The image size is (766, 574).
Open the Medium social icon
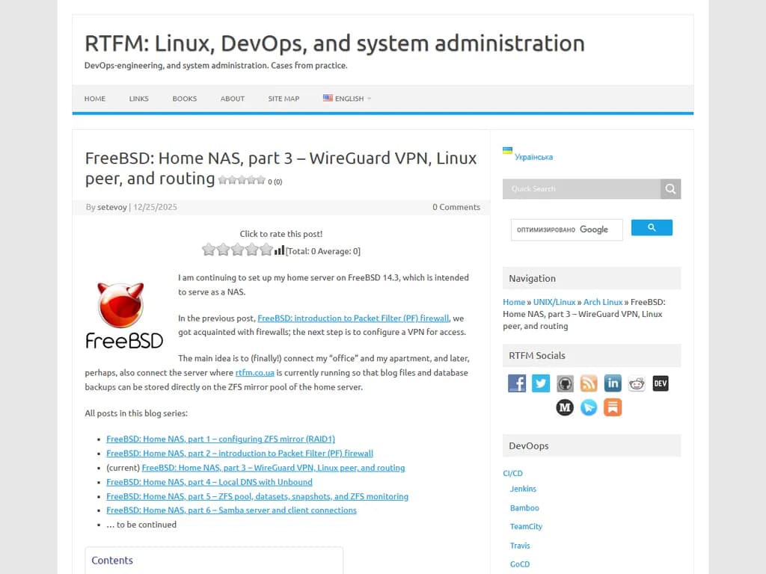pos(565,407)
